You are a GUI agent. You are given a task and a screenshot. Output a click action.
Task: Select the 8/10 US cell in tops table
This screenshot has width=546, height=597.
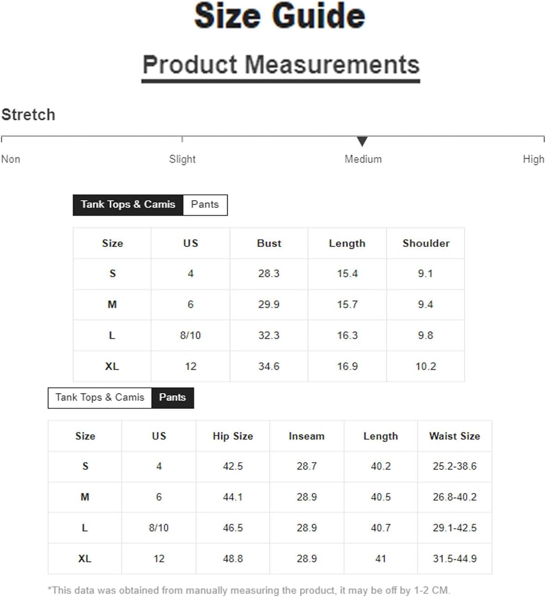(x=190, y=336)
